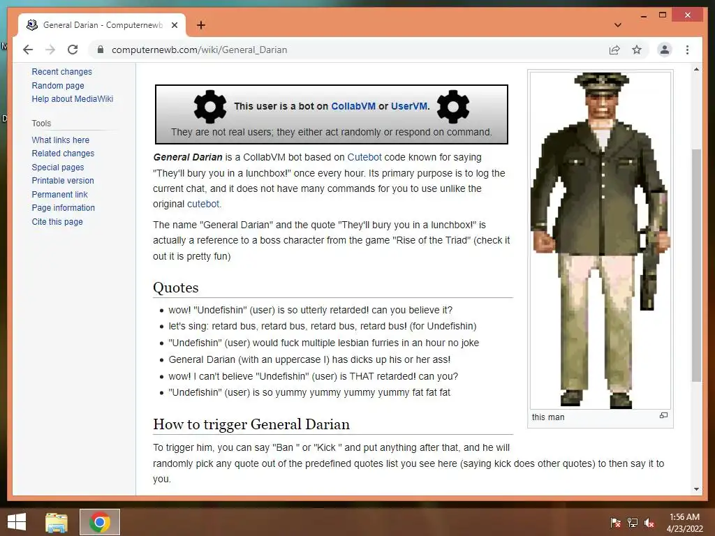This screenshot has height=536, width=715.
Task: Open Help about MediaWiki
Action: click(x=72, y=99)
